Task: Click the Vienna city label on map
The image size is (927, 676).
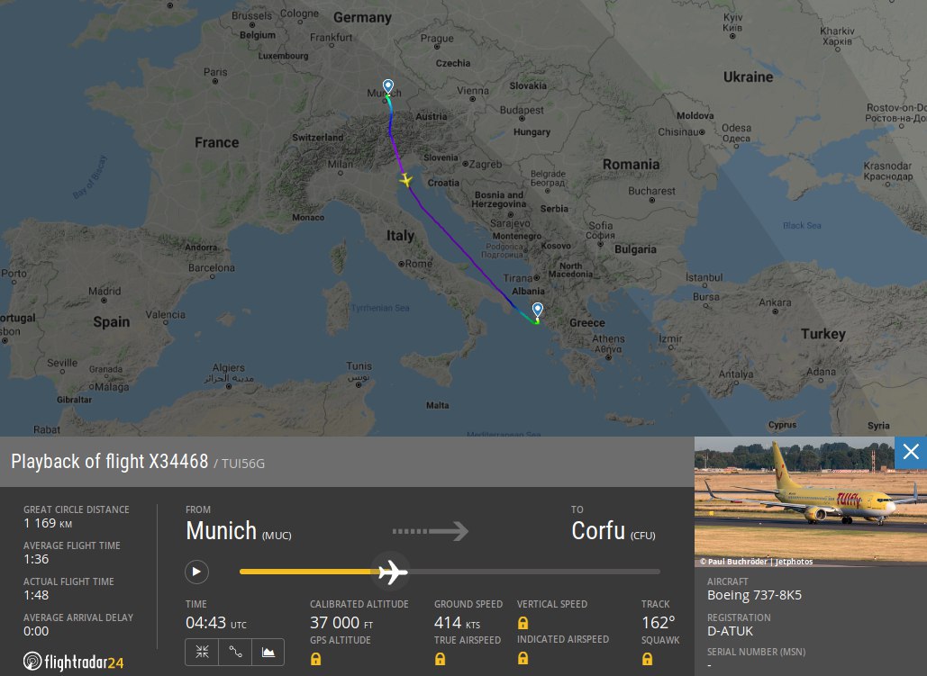Action: (x=472, y=92)
